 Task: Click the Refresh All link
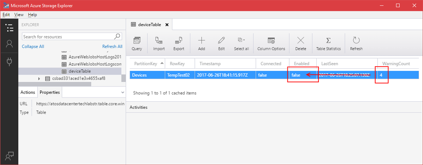tap(112, 46)
